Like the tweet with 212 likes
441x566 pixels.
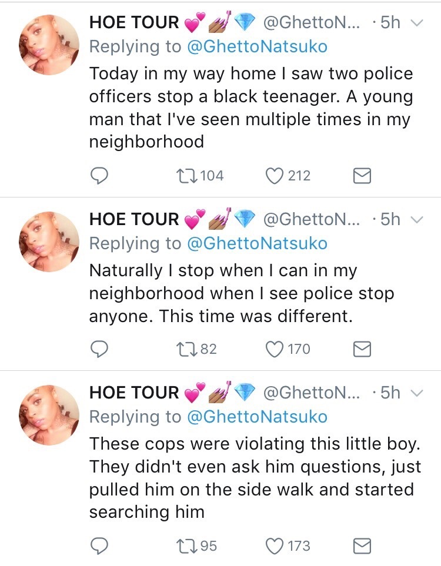click(275, 175)
